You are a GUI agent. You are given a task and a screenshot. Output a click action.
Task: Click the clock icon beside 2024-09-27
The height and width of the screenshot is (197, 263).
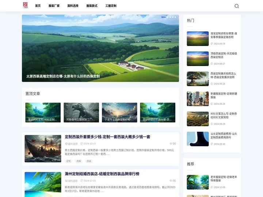[211, 63]
